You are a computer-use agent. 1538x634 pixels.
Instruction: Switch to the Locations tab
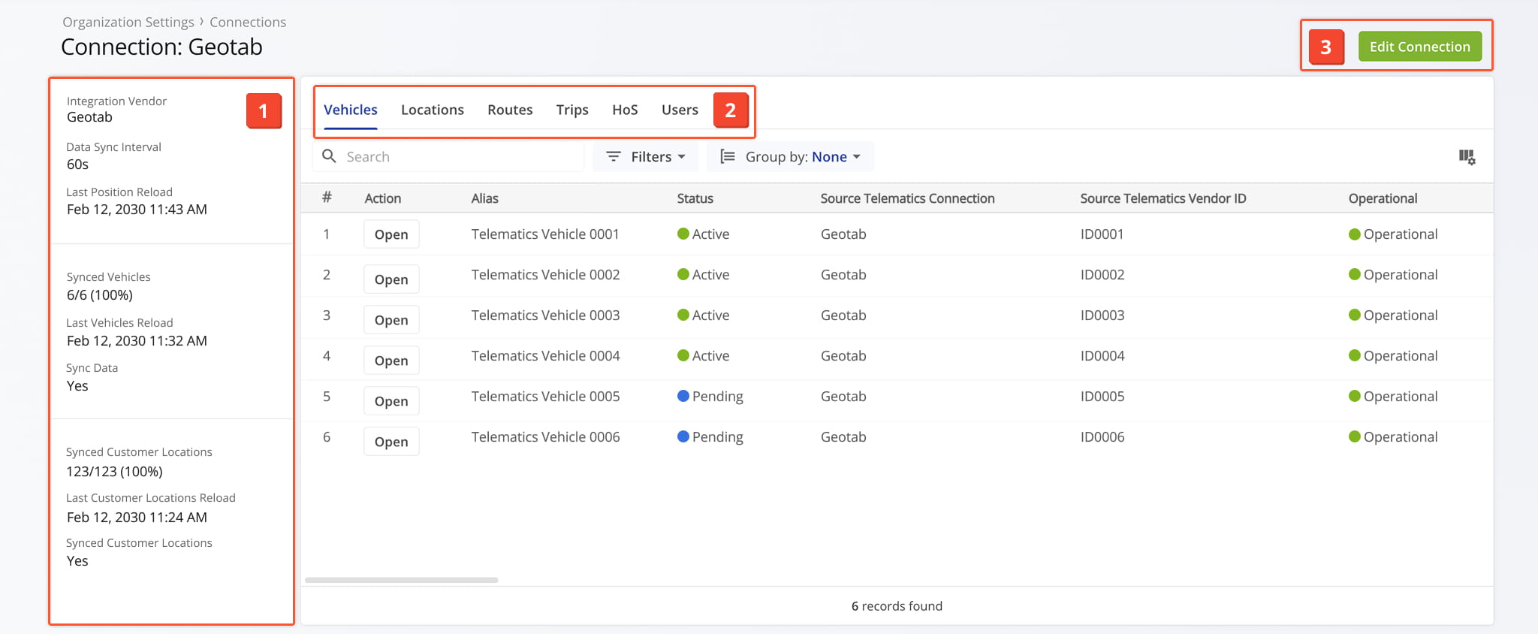point(432,110)
